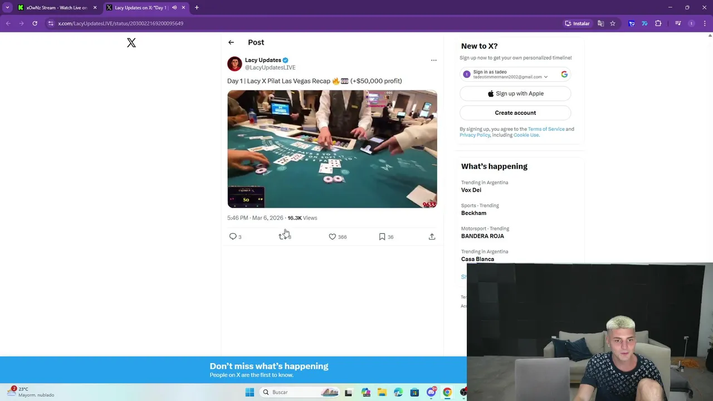Image resolution: width=713 pixels, height=401 pixels.
Task: Close the Lacy Updates tab
Action: (183, 7)
